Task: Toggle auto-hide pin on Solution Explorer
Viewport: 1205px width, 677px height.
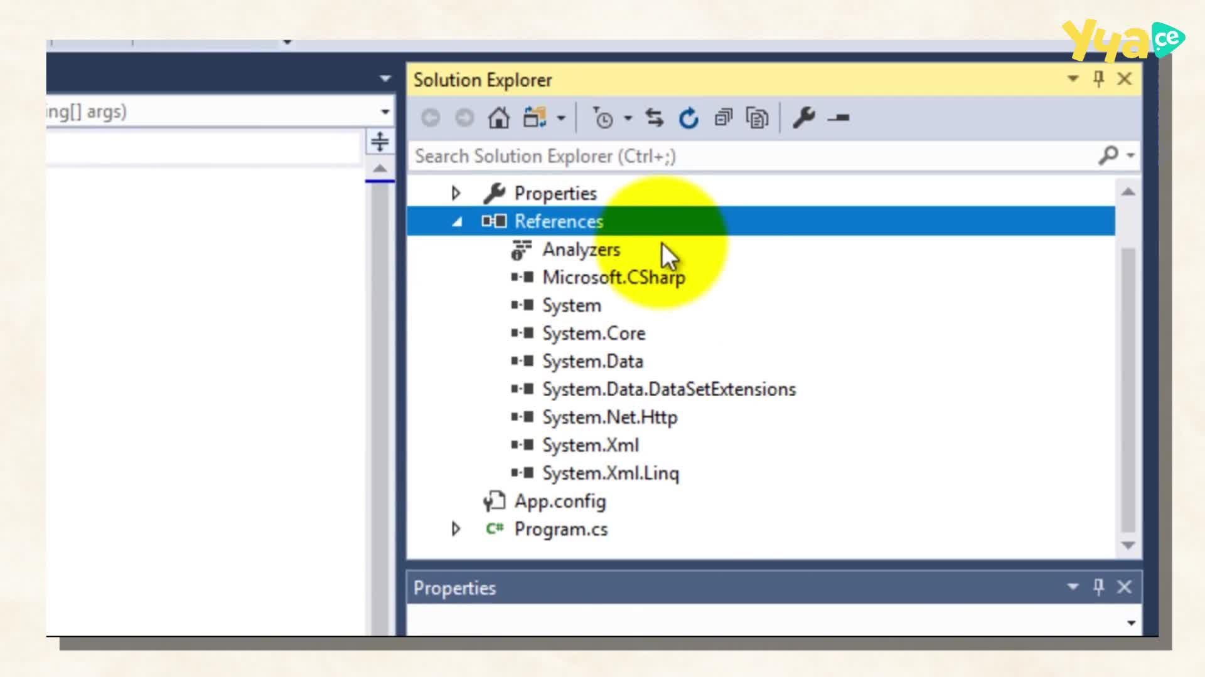Action: (1098, 79)
